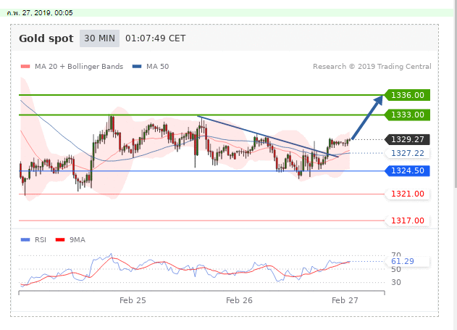Click the 1333.00 resistance price label
The height and width of the screenshot is (330, 457).
click(x=407, y=115)
